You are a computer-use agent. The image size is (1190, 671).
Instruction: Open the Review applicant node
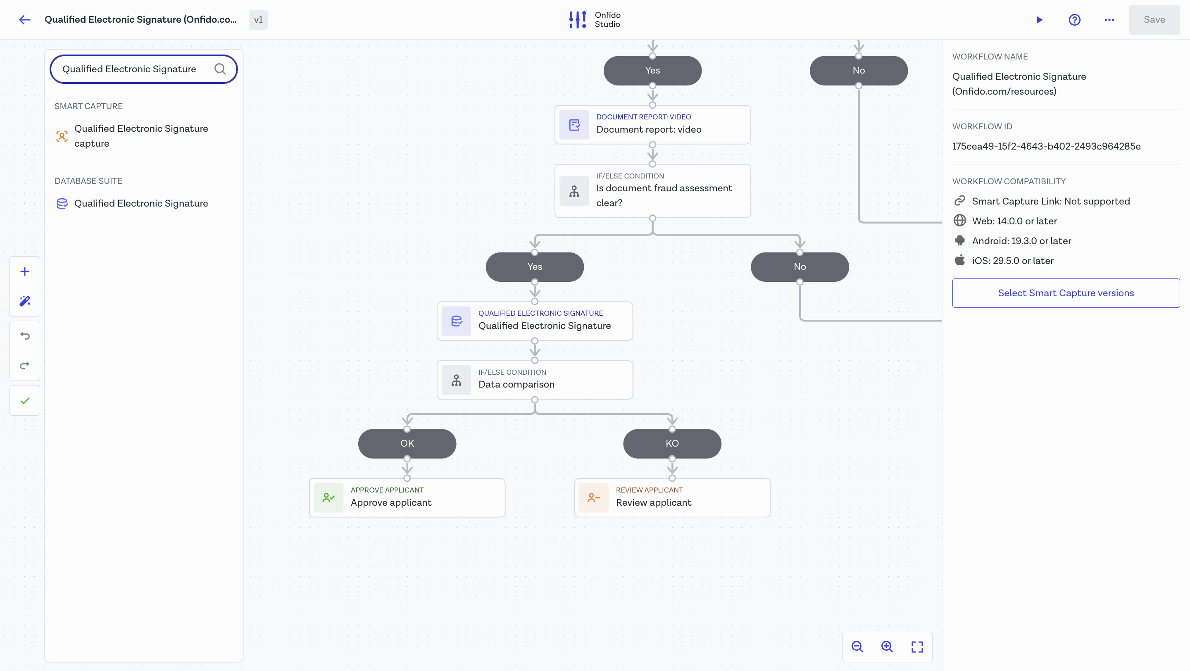[672, 497]
